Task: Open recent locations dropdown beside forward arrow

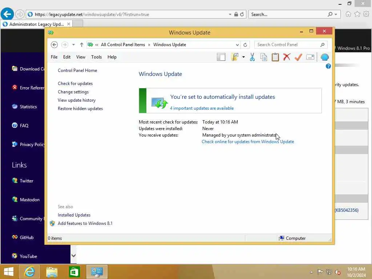Action: click(73, 45)
